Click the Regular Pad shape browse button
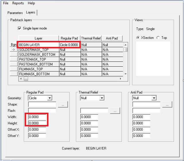This screenshot has width=184, height=161. click(63, 104)
